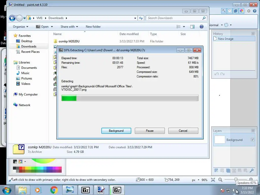Click Open with 7-Zip button
This screenshot has width=260, height=195.
(42, 26)
